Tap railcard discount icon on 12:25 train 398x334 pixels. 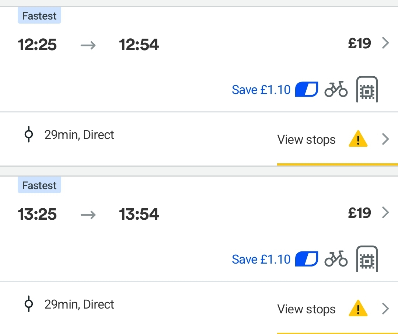[307, 89]
